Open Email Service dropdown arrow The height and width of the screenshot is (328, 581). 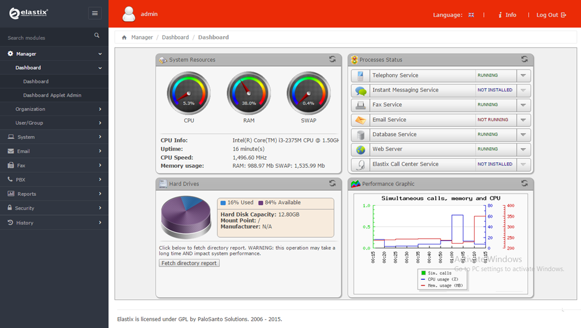[x=523, y=120]
